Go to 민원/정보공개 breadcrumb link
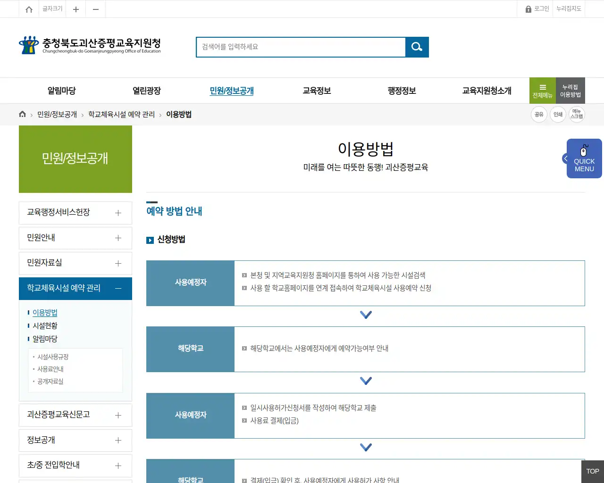Screen dimensions: 604x483 (57, 115)
